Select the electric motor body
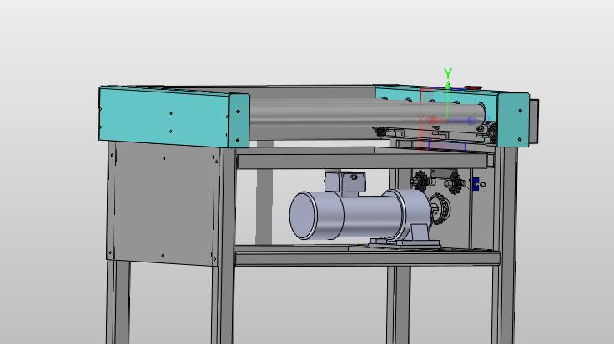 click(360, 214)
